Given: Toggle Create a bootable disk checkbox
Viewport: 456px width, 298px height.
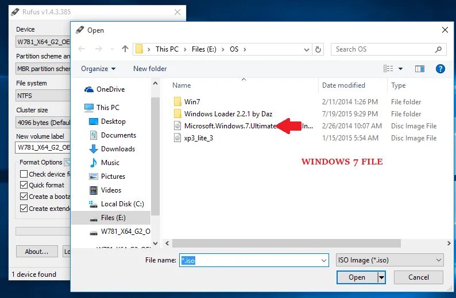Looking at the screenshot, I should (24, 197).
